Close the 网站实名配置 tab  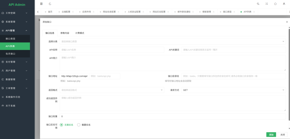pos(168,12)
